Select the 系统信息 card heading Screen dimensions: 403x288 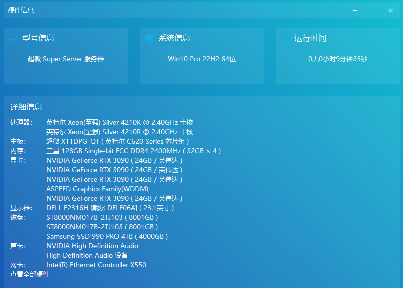pos(174,38)
